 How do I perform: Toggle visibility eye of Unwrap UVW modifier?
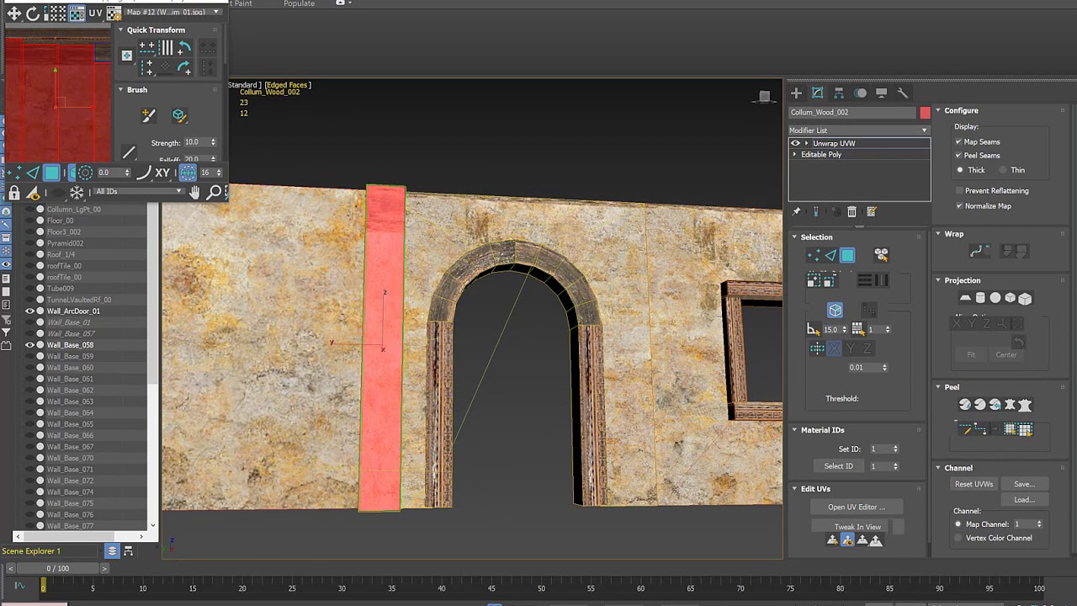(x=795, y=143)
